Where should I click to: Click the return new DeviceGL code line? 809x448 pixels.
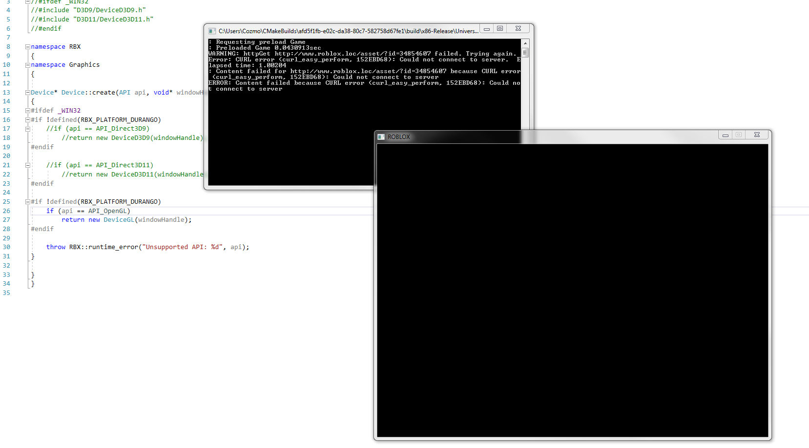tap(126, 220)
